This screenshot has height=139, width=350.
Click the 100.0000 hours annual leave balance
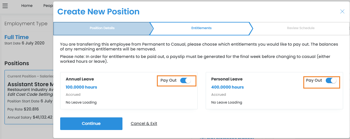(81, 87)
